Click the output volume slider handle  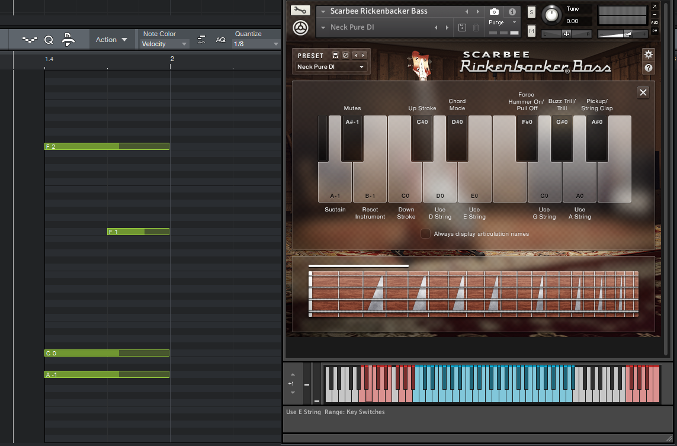click(628, 34)
